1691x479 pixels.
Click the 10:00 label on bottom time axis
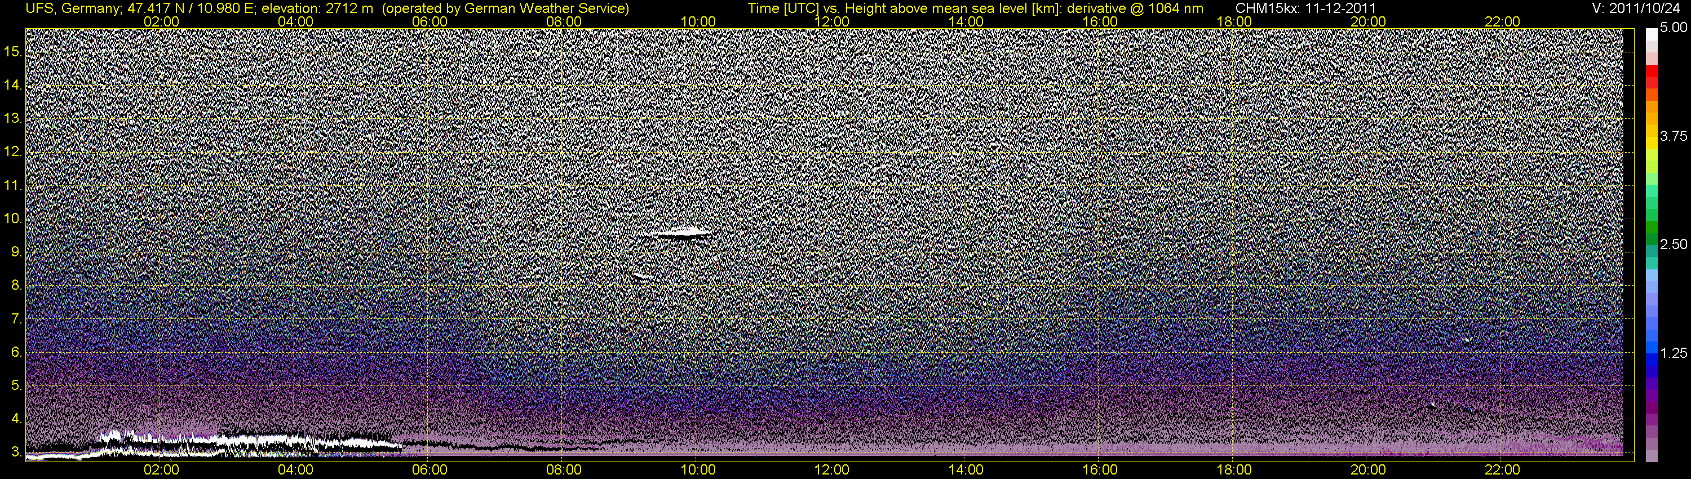tap(698, 470)
